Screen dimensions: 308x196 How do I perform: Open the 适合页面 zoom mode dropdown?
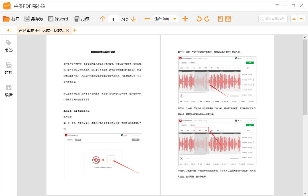pyautogui.click(x=165, y=19)
